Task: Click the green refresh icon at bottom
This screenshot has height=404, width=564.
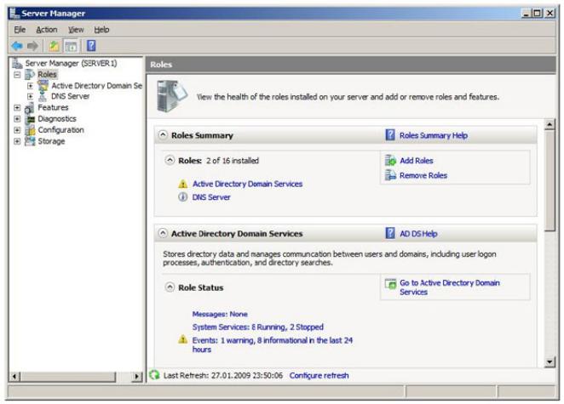Action: click(x=155, y=375)
